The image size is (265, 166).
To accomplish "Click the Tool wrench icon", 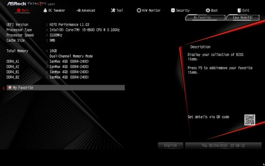I will pos(113,10).
